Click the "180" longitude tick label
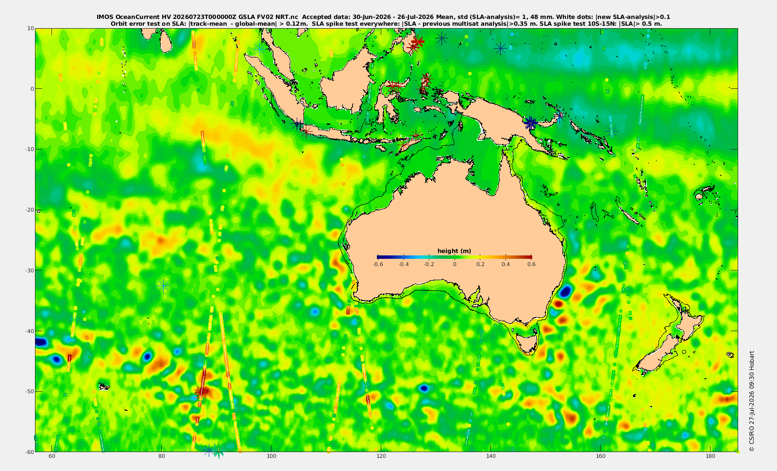This screenshot has width=777, height=471. coord(710,456)
